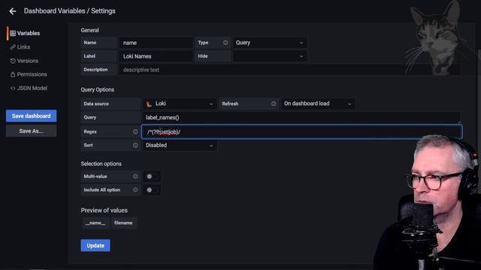Edit the Label field Loki Names

click(156, 56)
